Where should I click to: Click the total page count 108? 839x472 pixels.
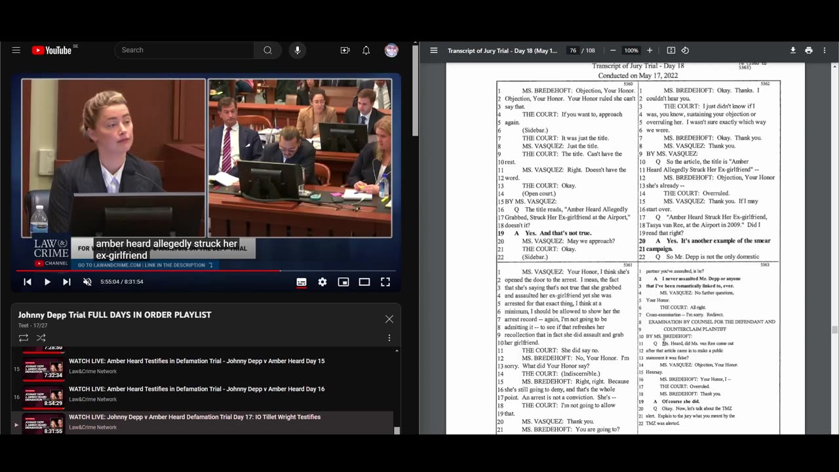point(590,50)
